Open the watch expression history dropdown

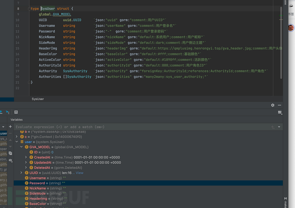click(x=279, y=127)
